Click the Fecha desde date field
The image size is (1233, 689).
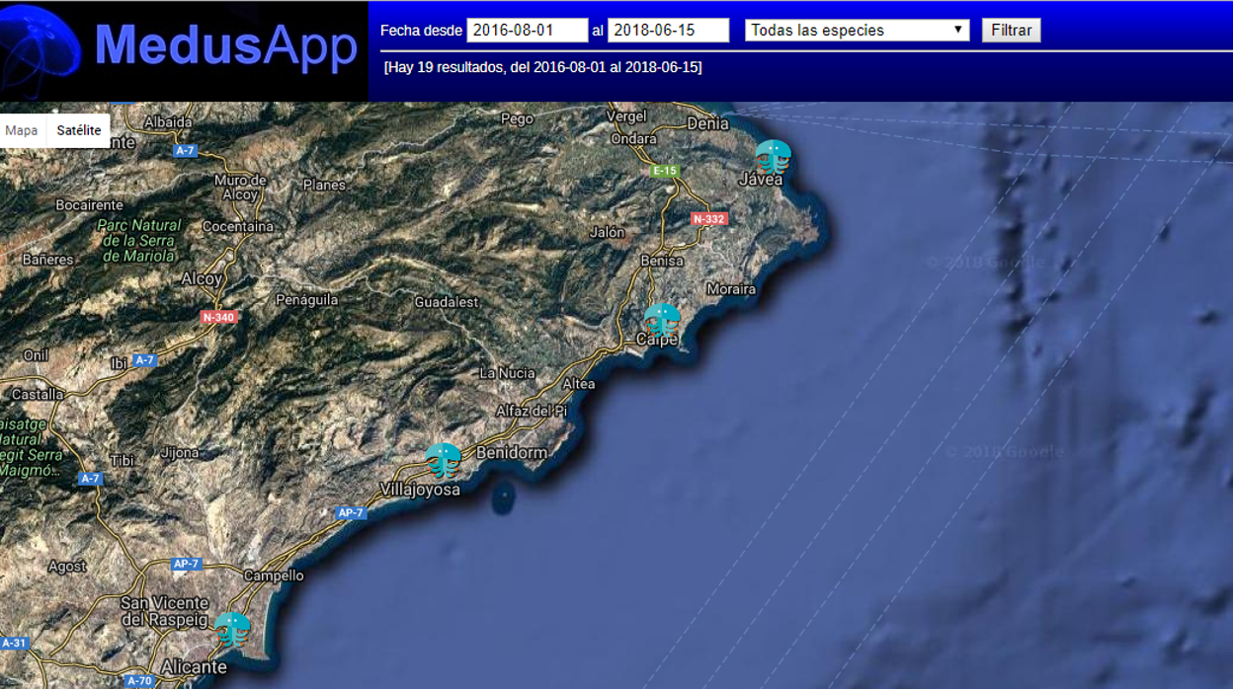527,30
